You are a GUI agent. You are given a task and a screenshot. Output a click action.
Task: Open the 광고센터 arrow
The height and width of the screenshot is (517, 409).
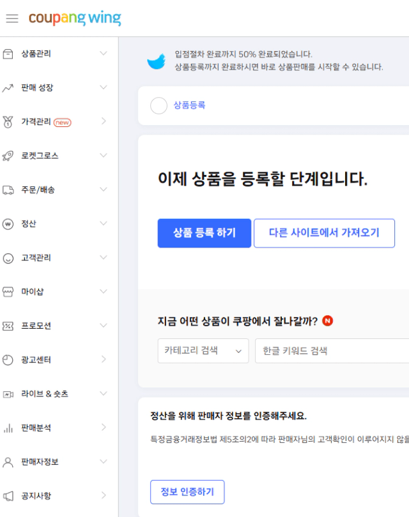104,359
